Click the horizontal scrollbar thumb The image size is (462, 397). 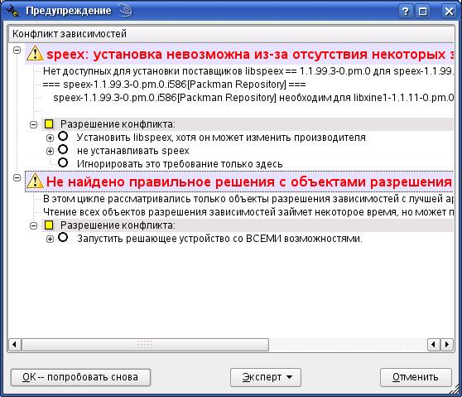click(x=145, y=344)
